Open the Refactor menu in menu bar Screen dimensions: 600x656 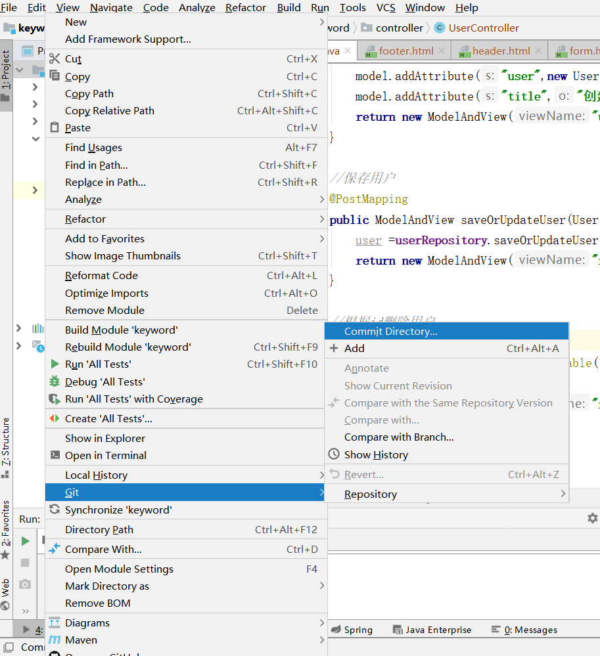(x=246, y=7)
